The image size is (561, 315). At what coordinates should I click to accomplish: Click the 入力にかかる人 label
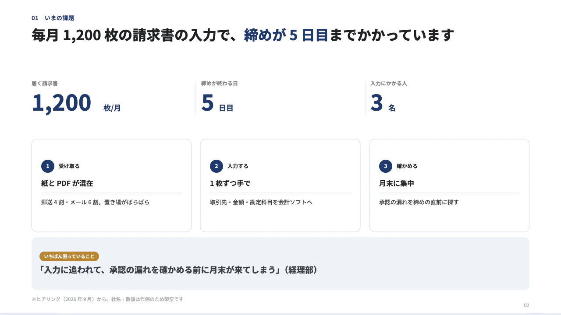tap(389, 83)
